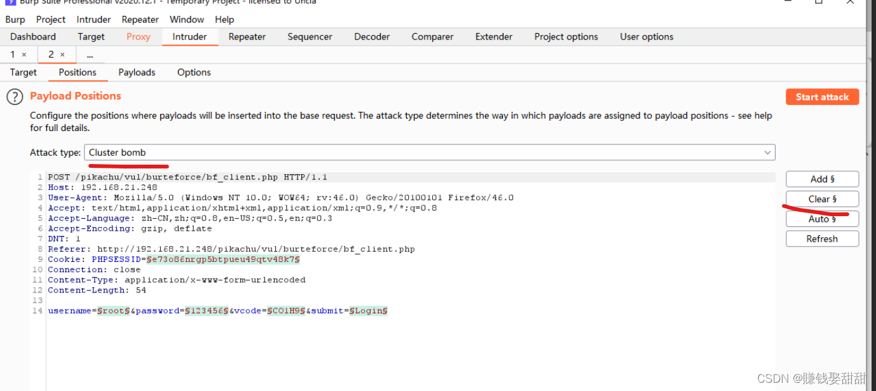Click the Start attack button

point(822,97)
